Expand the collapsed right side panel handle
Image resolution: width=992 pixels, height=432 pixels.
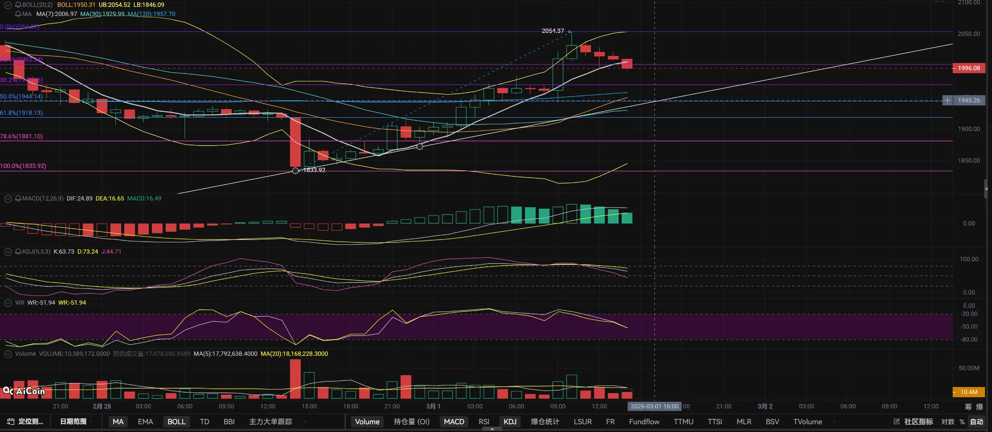tap(987, 189)
